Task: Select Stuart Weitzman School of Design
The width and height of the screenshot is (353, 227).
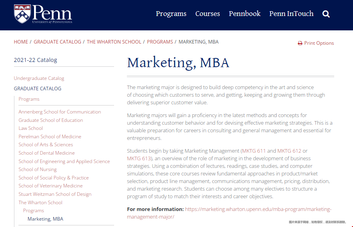Action: 55,194
